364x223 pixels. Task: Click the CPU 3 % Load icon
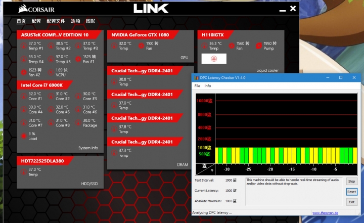[x=24, y=136]
